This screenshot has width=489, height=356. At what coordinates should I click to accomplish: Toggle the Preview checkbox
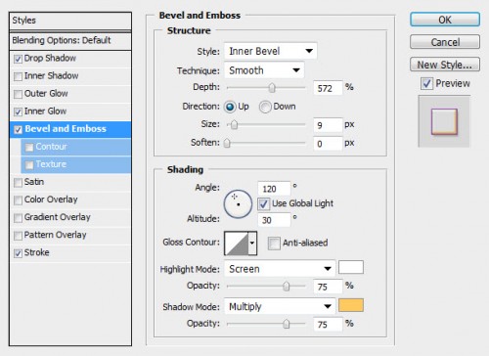[x=426, y=83]
